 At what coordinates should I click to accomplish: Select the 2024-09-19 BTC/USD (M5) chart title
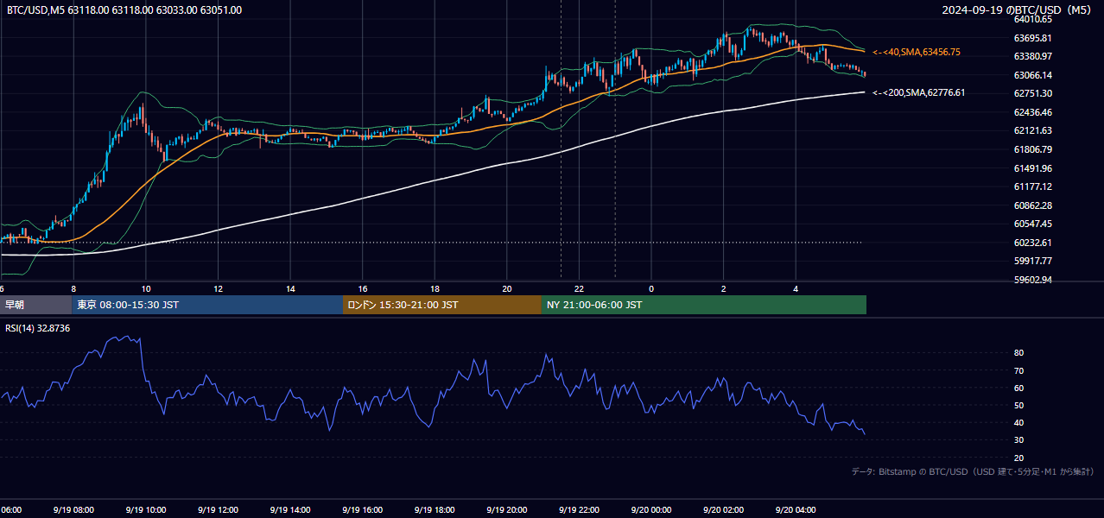point(1017,10)
